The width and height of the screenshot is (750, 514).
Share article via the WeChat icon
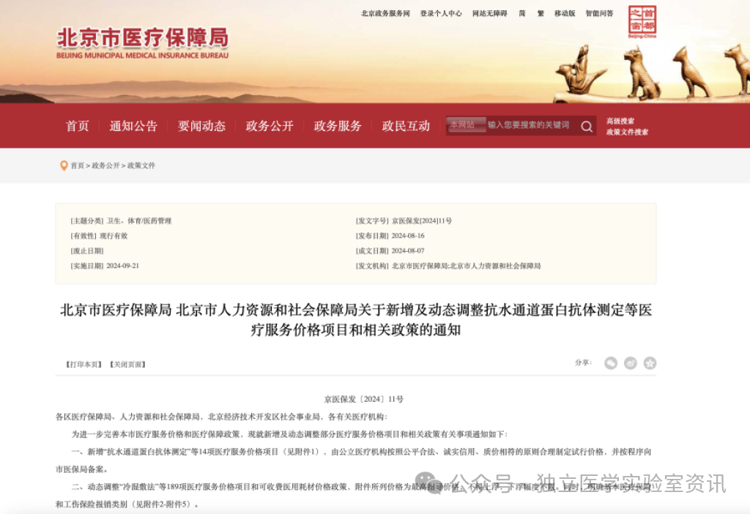tap(610, 362)
